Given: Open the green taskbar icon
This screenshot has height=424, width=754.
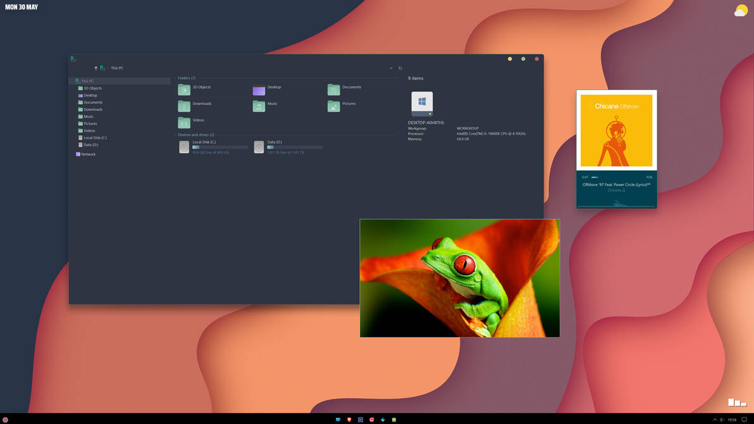Looking at the screenshot, I should [394, 420].
